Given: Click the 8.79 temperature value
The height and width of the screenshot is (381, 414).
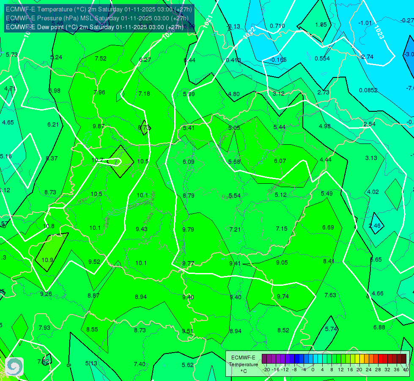Looking at the screenshot, I should (189, 196).
